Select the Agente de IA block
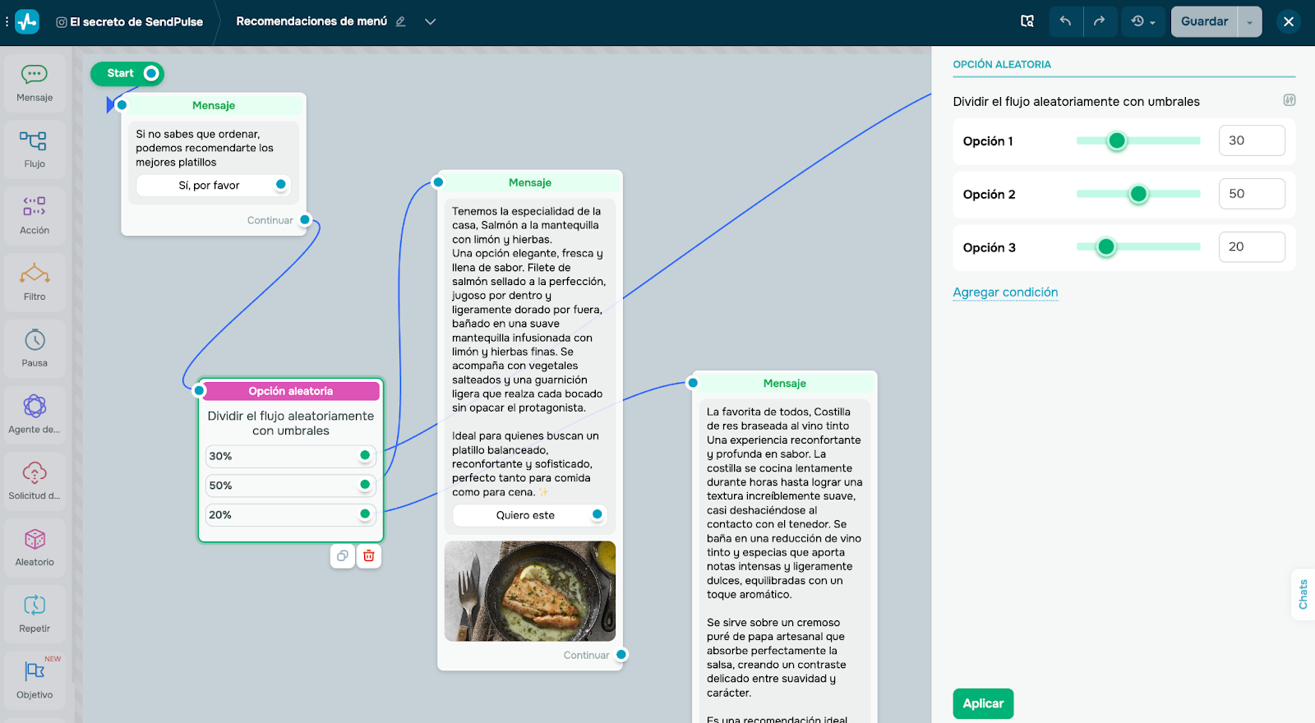The width and height of the screenshot is (1315, 723). pos(35,415)
